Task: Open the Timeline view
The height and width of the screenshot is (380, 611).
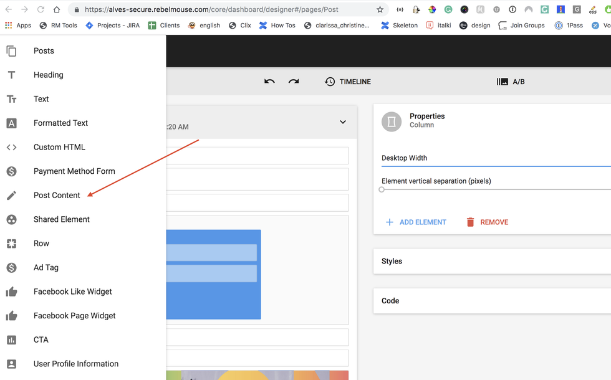Action: [347, 82]
